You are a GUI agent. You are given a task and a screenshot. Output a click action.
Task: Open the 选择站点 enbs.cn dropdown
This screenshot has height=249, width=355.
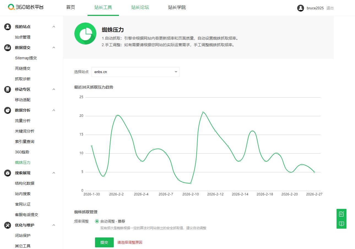(x=136, y=72)
